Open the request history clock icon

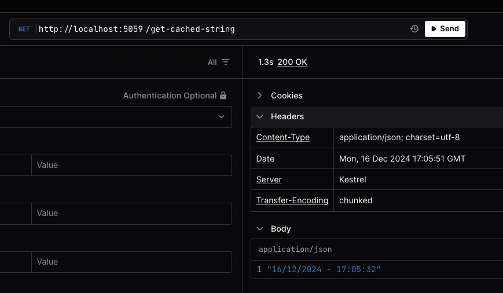414,29
